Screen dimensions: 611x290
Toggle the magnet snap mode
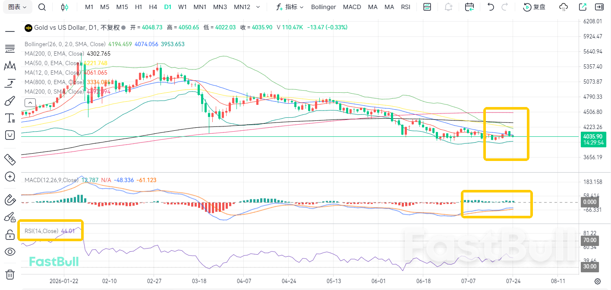tap(10, 200)
